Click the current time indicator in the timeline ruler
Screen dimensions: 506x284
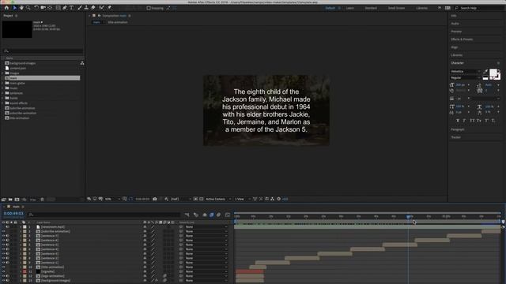point(408,217)
